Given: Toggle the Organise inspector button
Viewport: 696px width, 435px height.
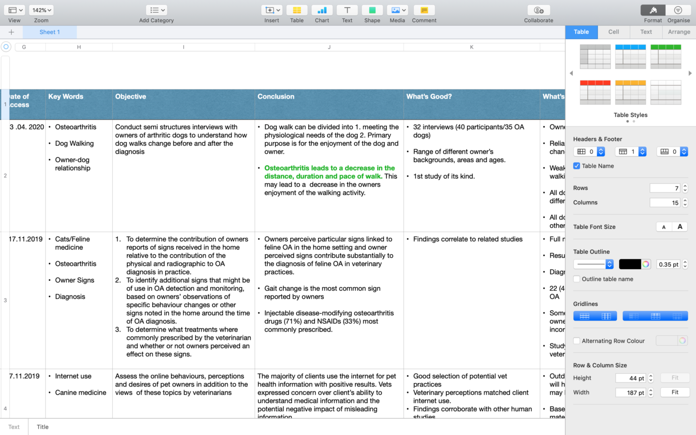Looking at the screenshot, I should pos(678,10).
